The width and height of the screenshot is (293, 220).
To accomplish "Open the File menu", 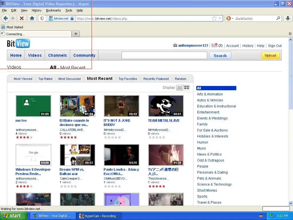I will (x=4, y=10).
